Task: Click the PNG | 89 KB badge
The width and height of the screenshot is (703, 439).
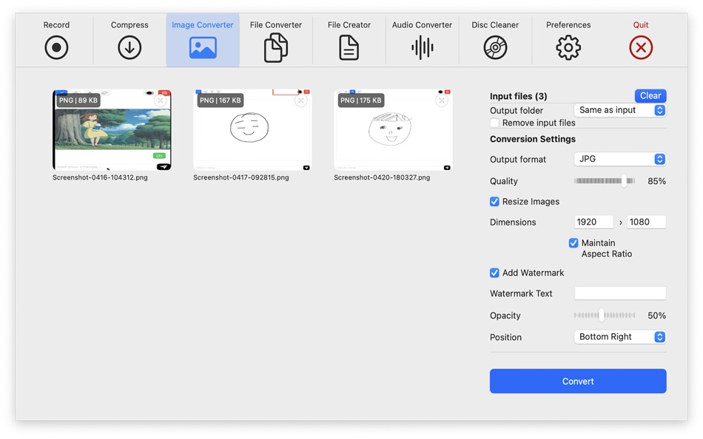Action: (78, 101)
